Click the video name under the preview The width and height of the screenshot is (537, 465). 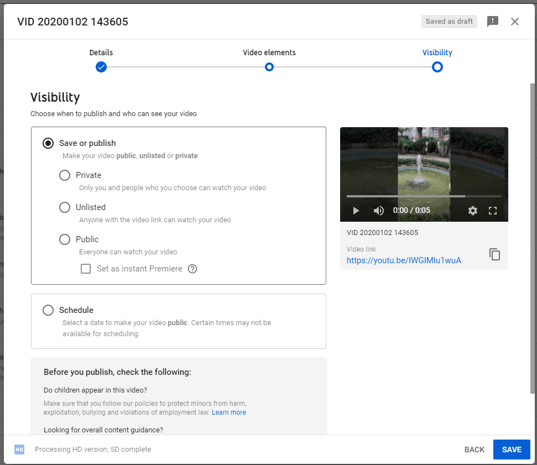[382, 232]
